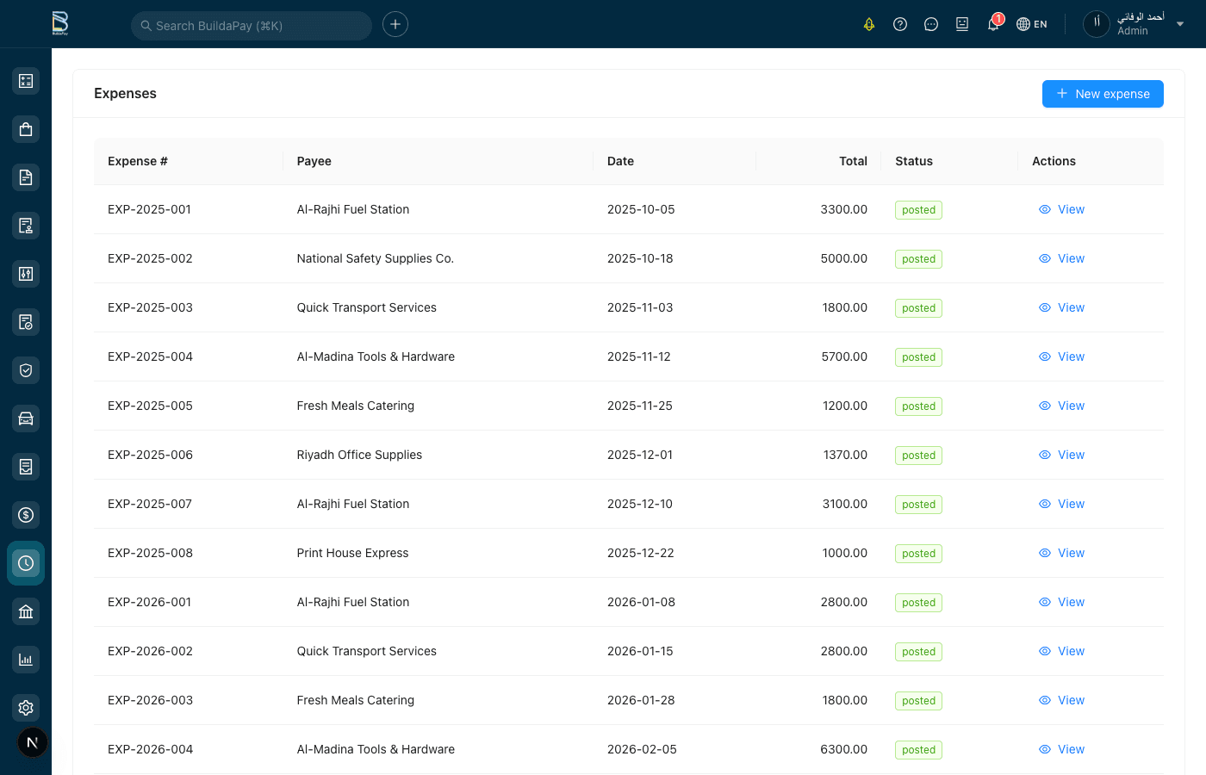This screenshot has height=775, width=1206.
Task: Click the New expense button
Action: click(x=1103, y=93)
